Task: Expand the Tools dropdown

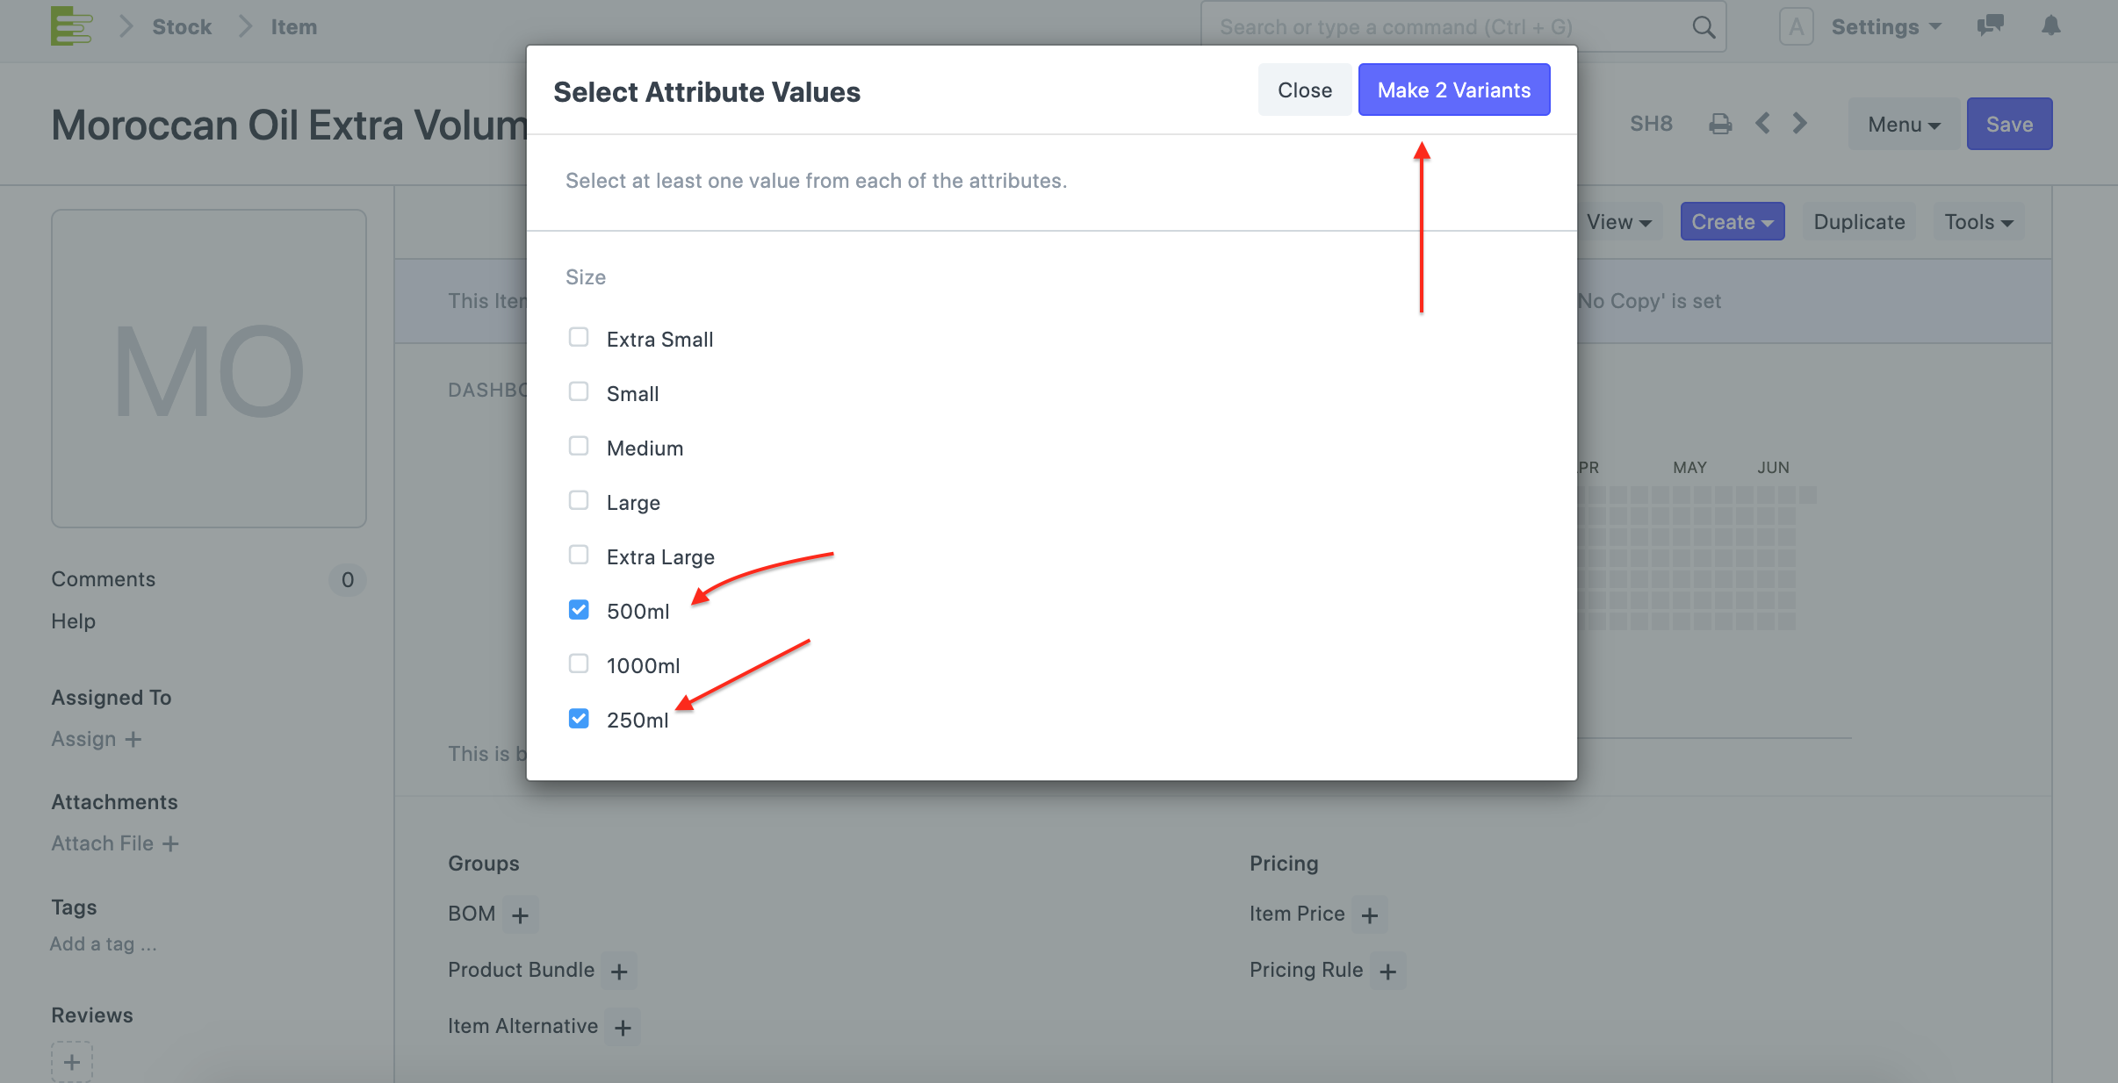Action: click(x=1978, y=222)
